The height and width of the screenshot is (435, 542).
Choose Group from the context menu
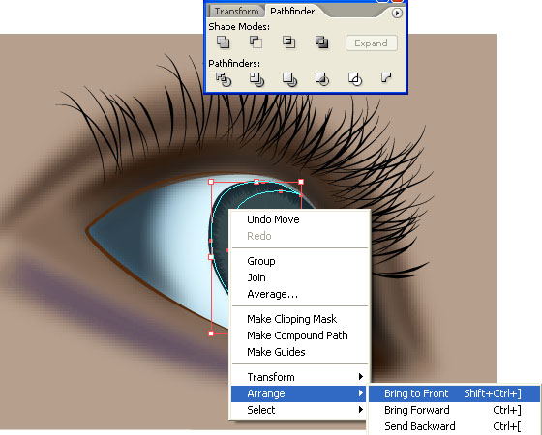(x=299, y=261)
